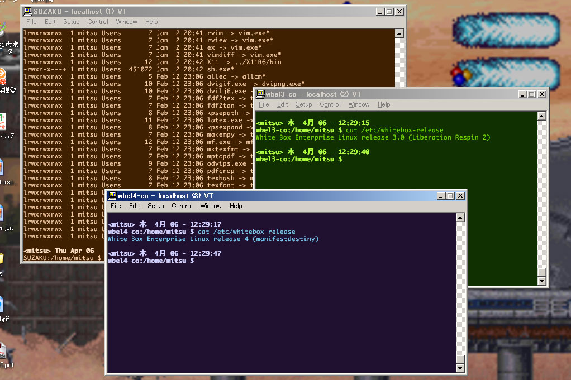This screenshot has height=380, width=571.
Task: Open Help menu in wbel3-co window
Action: [384, 104]
